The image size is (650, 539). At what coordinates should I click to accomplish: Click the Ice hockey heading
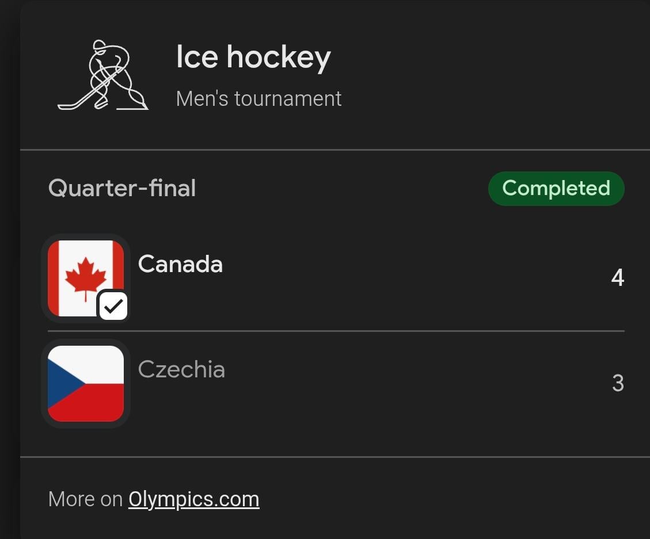(x=253, y=57)
